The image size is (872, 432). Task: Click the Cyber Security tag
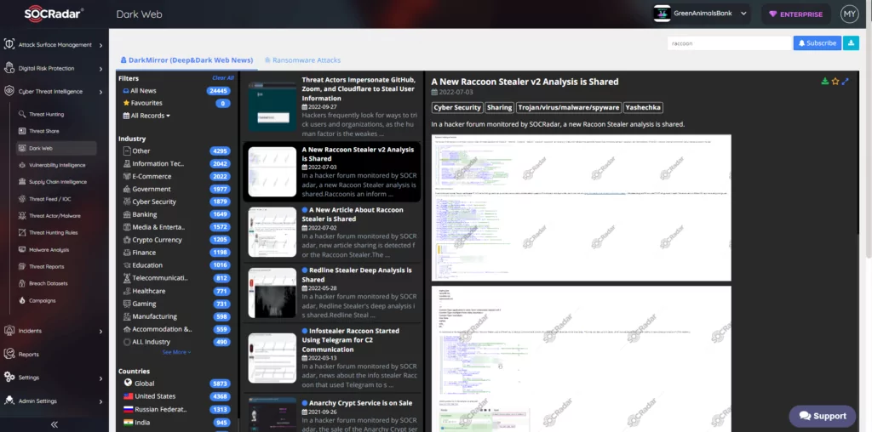pyautogui.click(x=457, y=108)
